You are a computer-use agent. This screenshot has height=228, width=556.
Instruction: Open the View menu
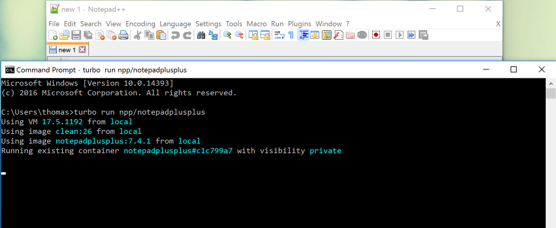click(x=114, y=24)
